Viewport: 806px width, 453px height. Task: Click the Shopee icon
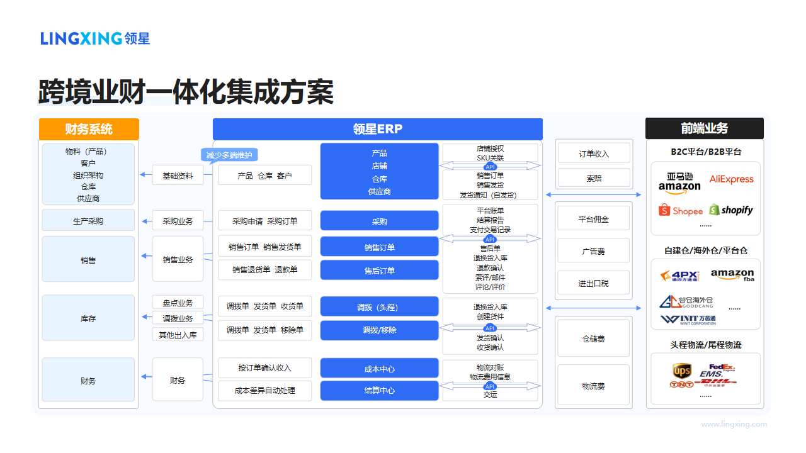coord(681,211)
